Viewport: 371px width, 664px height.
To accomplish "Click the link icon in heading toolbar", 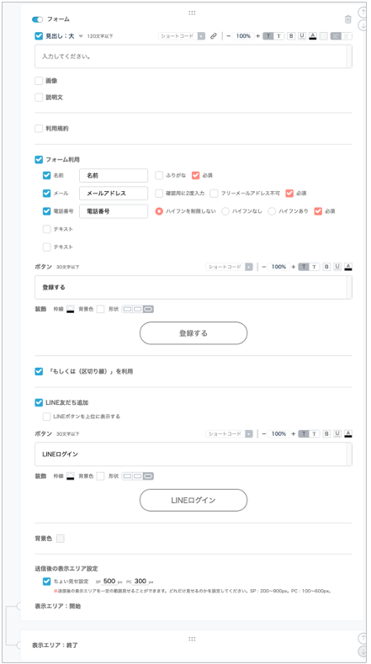I will (x=214, y=36).
